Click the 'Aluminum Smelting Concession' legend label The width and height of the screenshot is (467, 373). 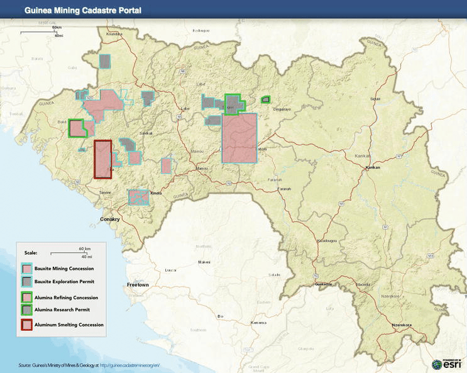(69, 325)
